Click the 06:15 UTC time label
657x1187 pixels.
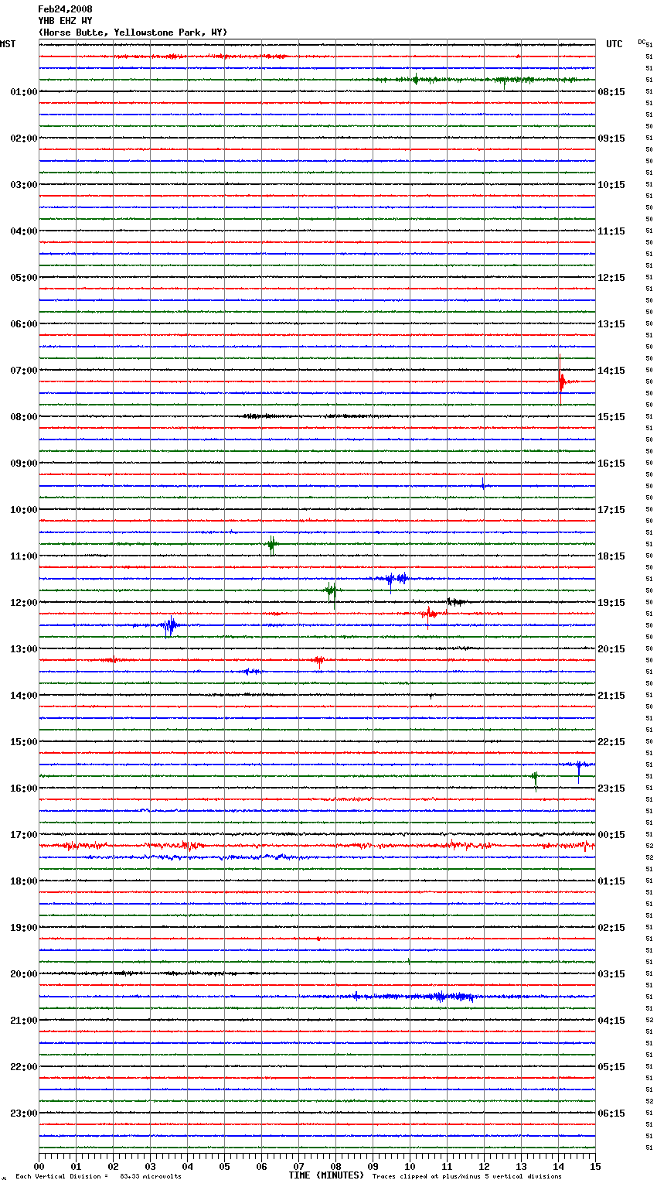click(x=611, y=1113)
